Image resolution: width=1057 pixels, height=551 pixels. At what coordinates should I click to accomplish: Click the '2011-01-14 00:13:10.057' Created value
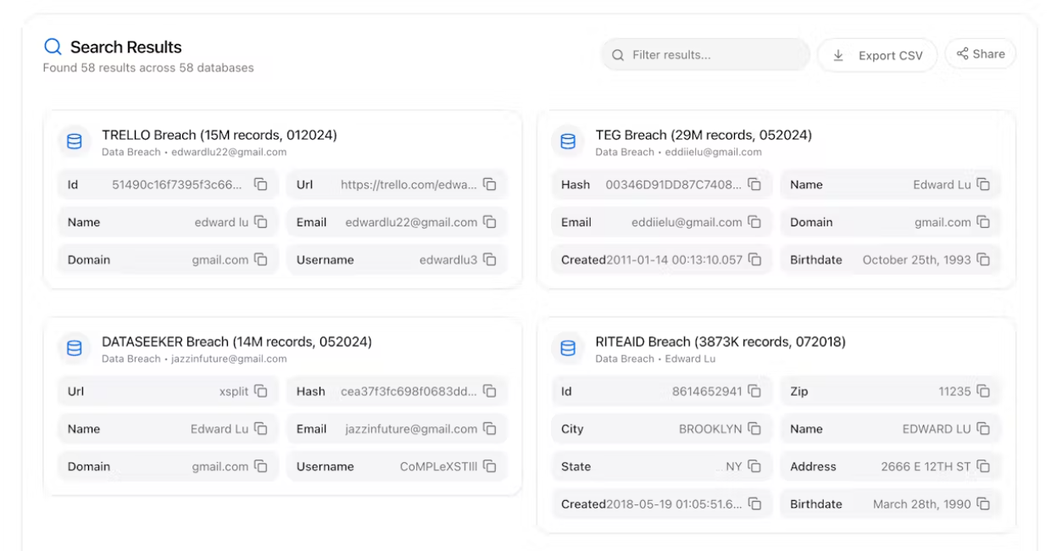(x=674, y=260)
